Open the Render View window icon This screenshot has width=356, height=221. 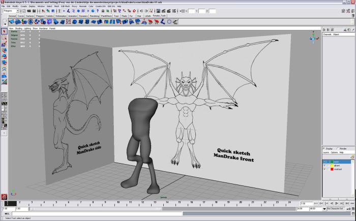(x=158, y=11)
